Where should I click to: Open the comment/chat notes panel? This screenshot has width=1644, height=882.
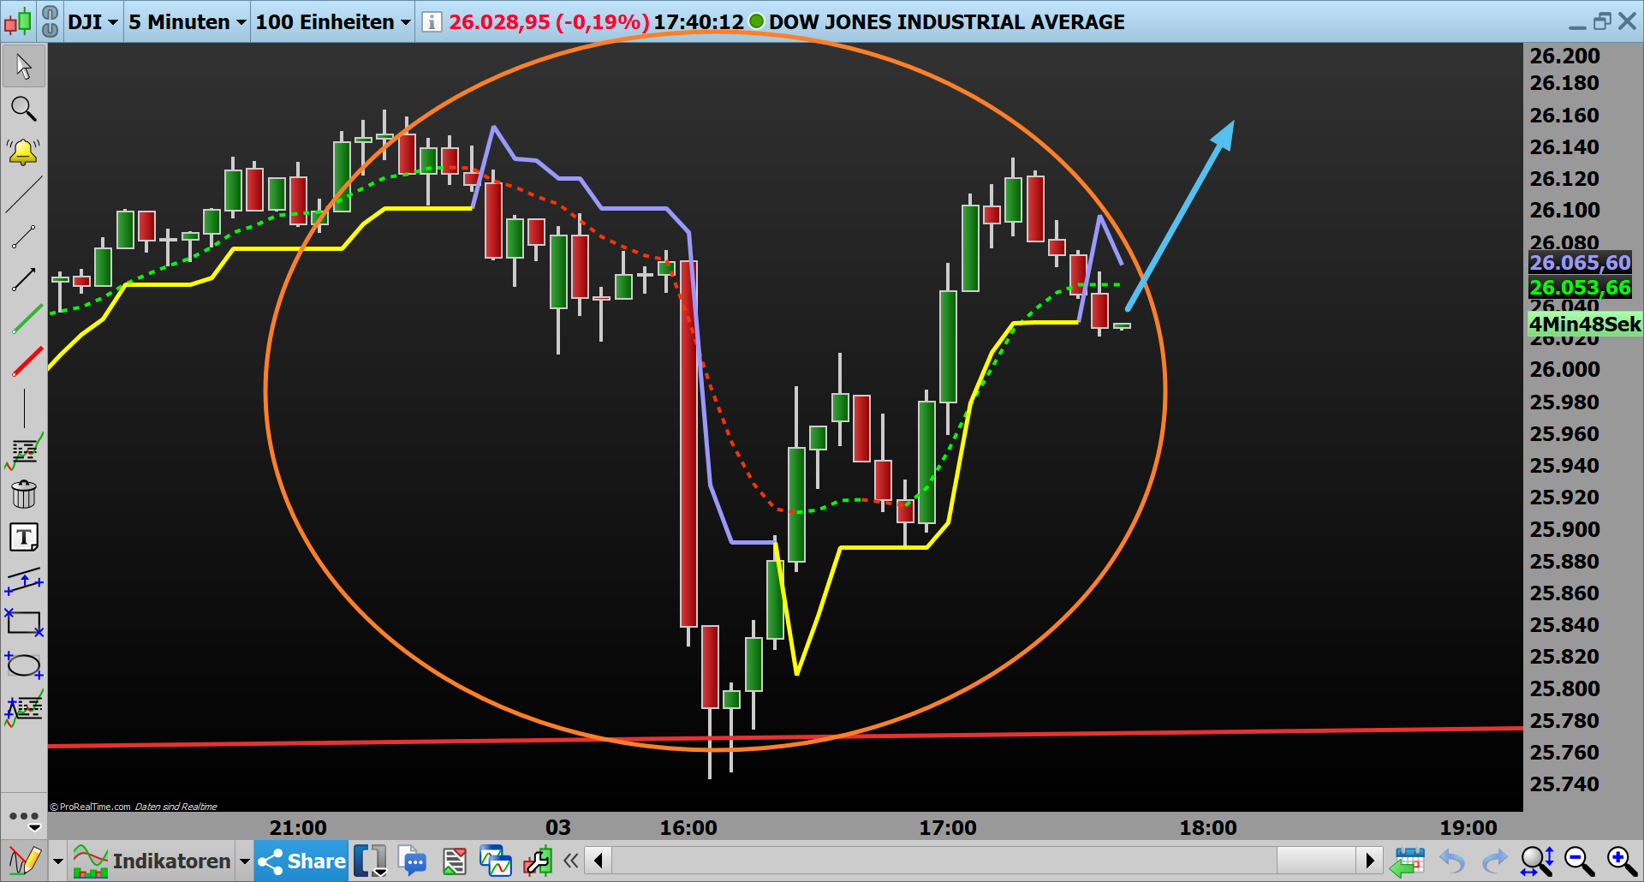coord(414,861)
